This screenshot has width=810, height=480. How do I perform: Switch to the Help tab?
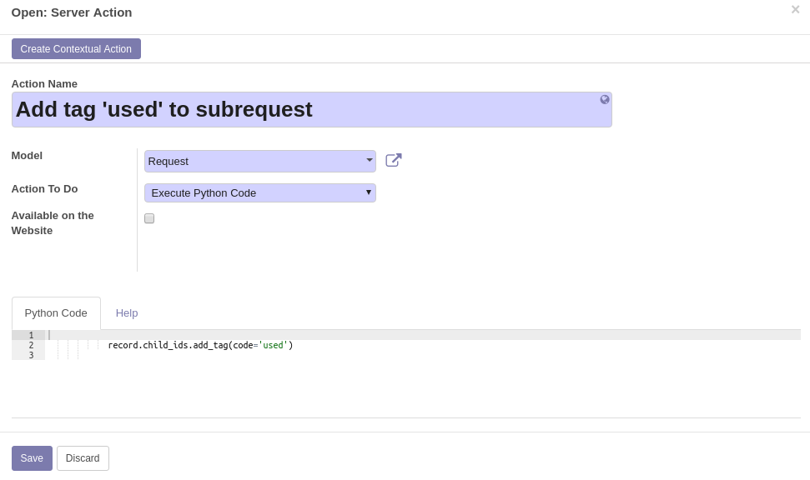[x=127, y=313]
